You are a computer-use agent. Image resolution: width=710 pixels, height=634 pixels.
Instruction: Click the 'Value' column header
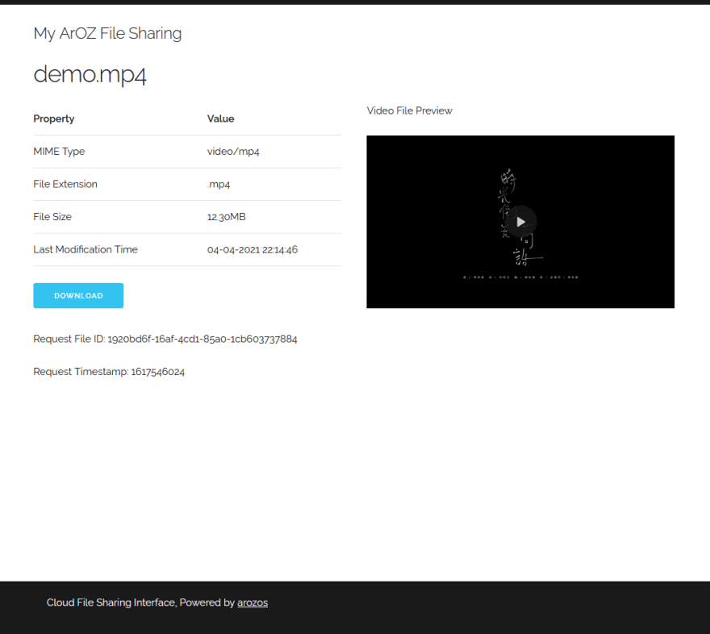pos(220,119)
